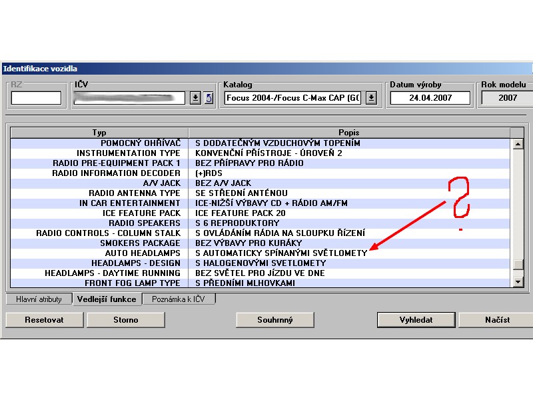Expand the Katalog dropdown arrow
The width and height of the screenshot is (533, 400).
[371, 98]
